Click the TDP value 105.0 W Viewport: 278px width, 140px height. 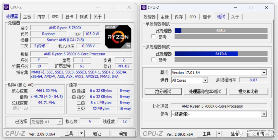point(92,34)
